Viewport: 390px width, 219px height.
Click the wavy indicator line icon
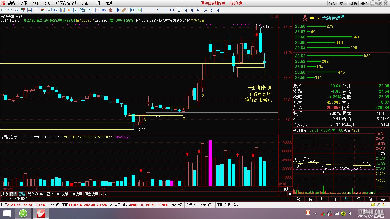pos(98,10)
